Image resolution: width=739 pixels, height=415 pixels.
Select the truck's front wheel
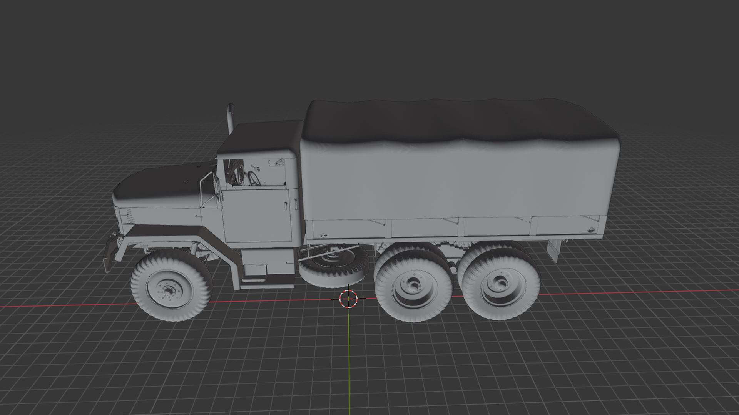[171, 286]
